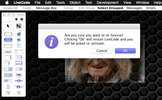Image resolution: width=162 pixels, height=100 pixels.
Task: Pick the option menu control
Action: (x=8, y=69)
